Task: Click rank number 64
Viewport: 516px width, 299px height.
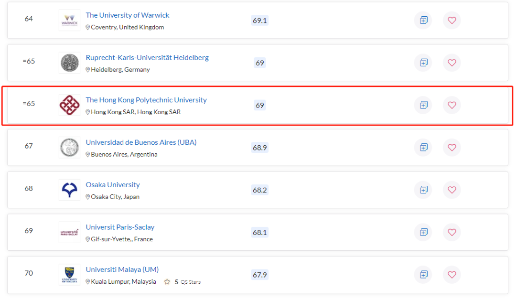Action: (x=29, y=19)
